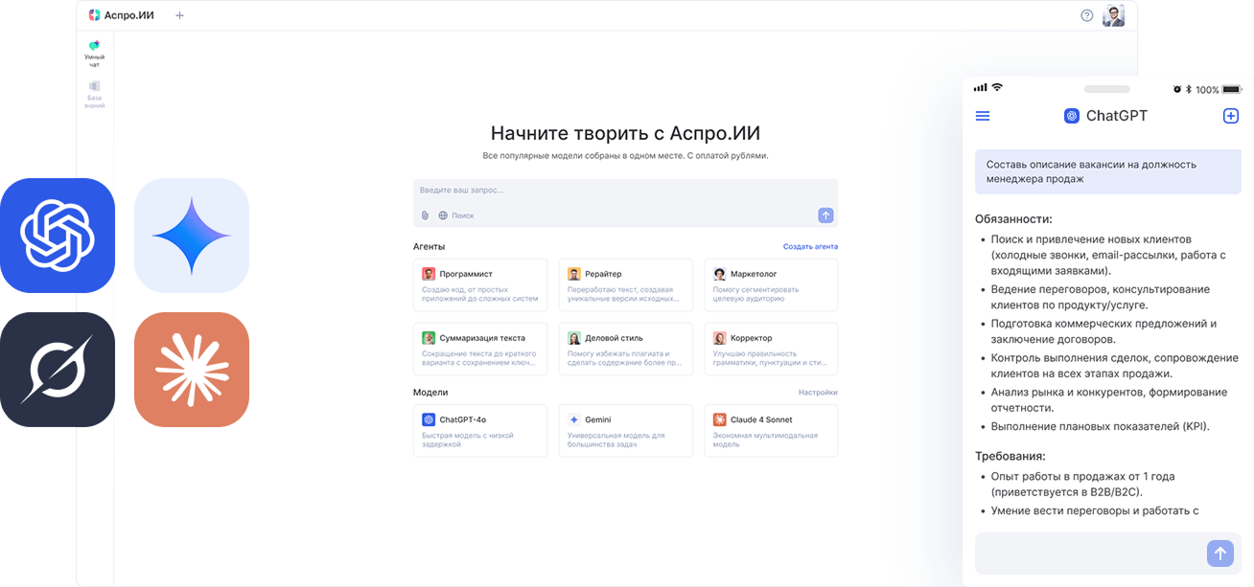1254x587 pixels.
Task: Click the large dark Grok tile
Action: 58,370
